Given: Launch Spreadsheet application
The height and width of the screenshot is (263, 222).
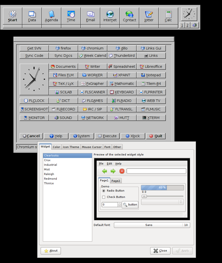Looking at the screenshot, I should point(122,67).
